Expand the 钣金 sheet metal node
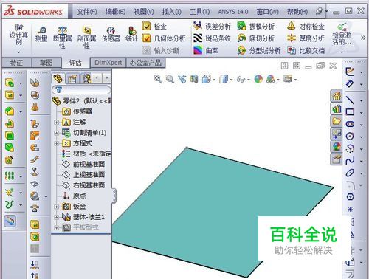 point(57,207)
